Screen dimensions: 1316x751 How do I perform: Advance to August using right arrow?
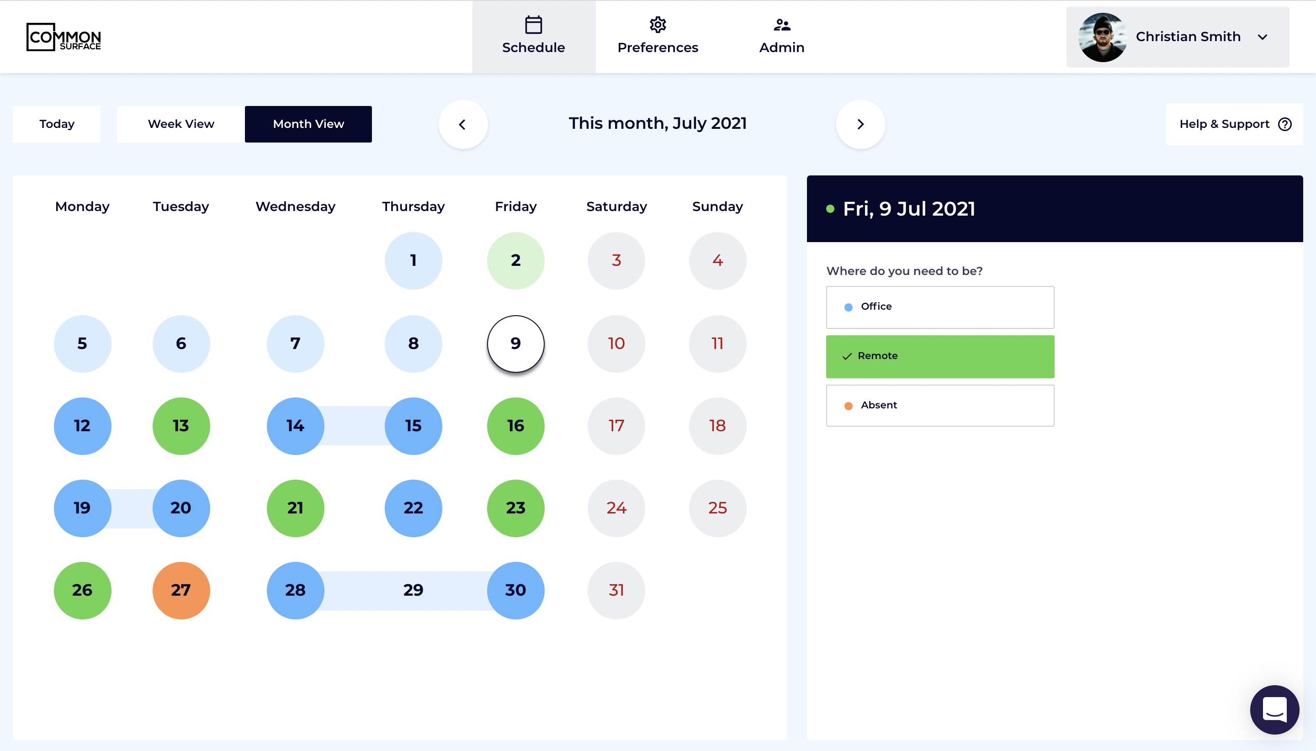(859, 124)
